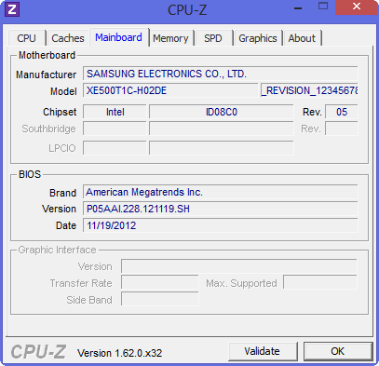Click the BIOS Version field
The width and height of the screenshot is (379, 366).
coord(221,209)
